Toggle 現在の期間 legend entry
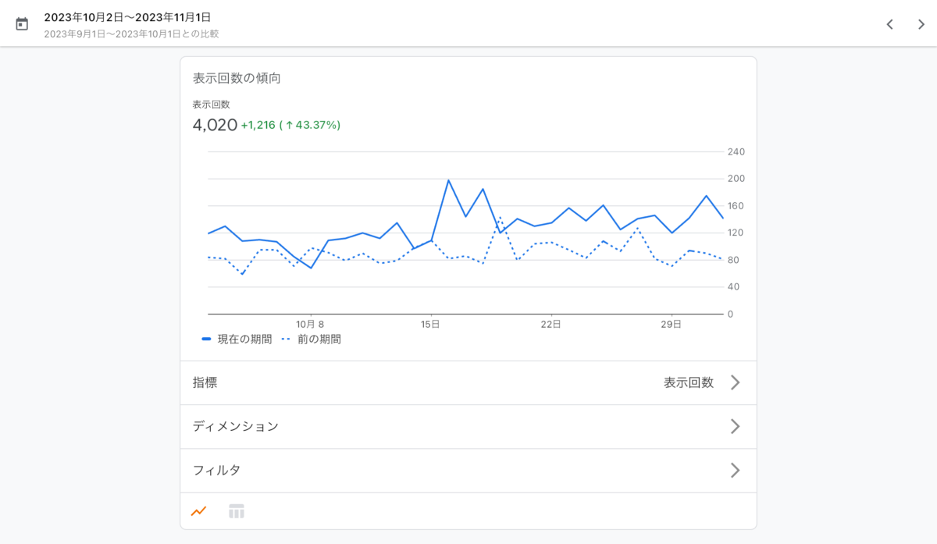This screenshot has height=544, width=937. tap(237, 340)
